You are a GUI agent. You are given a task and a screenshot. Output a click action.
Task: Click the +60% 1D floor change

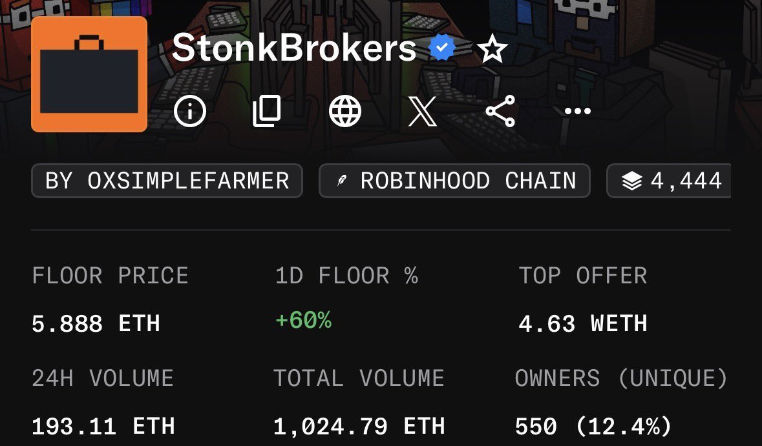pos(303,320)
